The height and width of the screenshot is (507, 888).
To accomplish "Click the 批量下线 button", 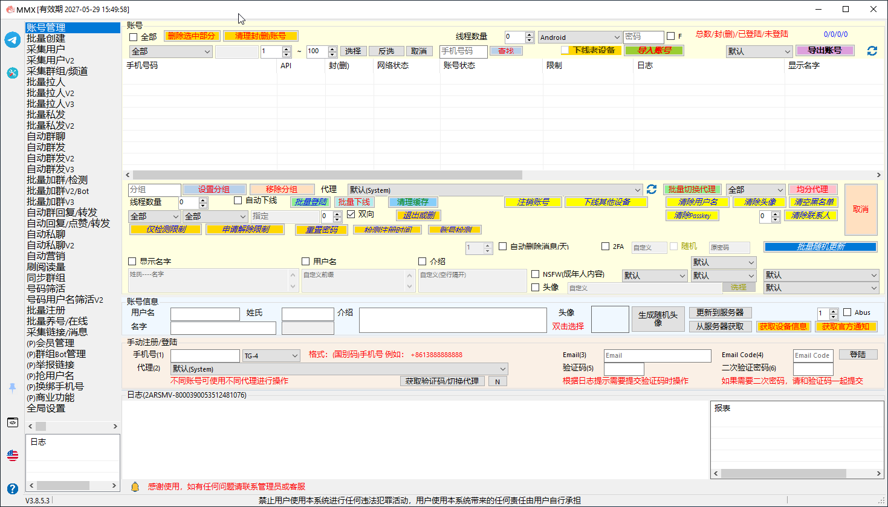I will point(354,202).
